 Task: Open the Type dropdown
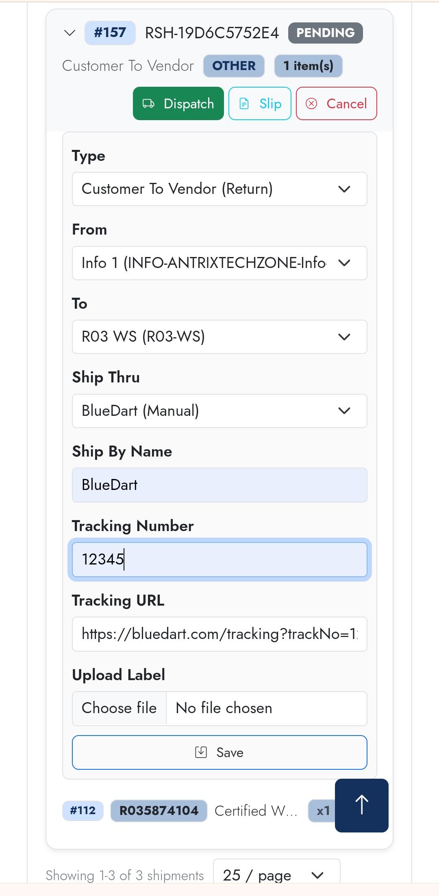coord(219,189)
